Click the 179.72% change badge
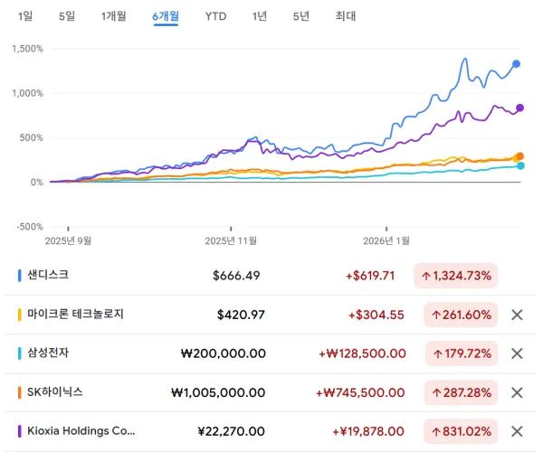543x452 pixels. click(462, 353)
